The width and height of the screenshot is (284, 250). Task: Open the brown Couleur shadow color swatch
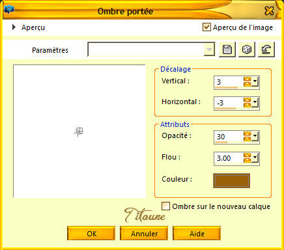point(231,180)
